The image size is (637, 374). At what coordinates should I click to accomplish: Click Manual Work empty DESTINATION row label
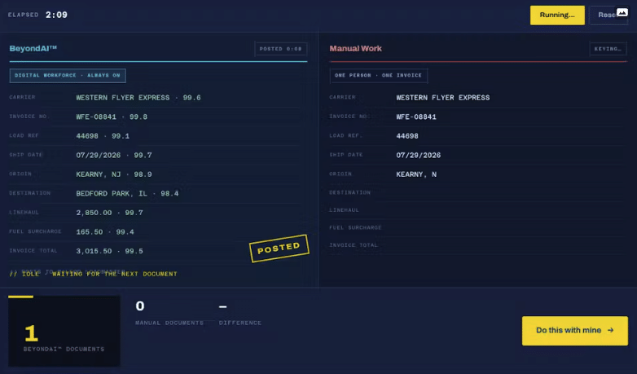pos(349,192)
